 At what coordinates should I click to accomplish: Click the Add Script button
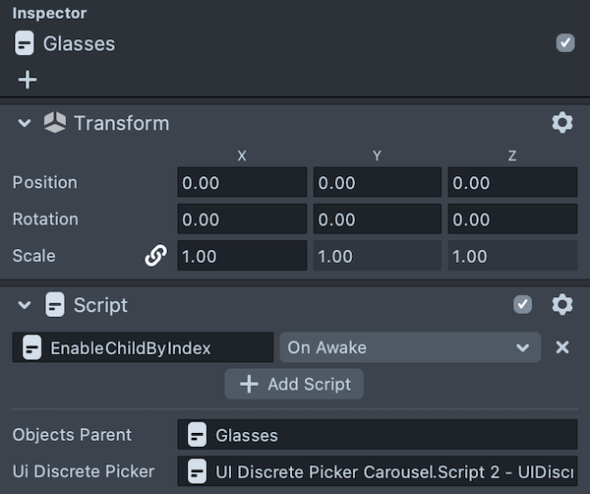(x=294, y=384)
